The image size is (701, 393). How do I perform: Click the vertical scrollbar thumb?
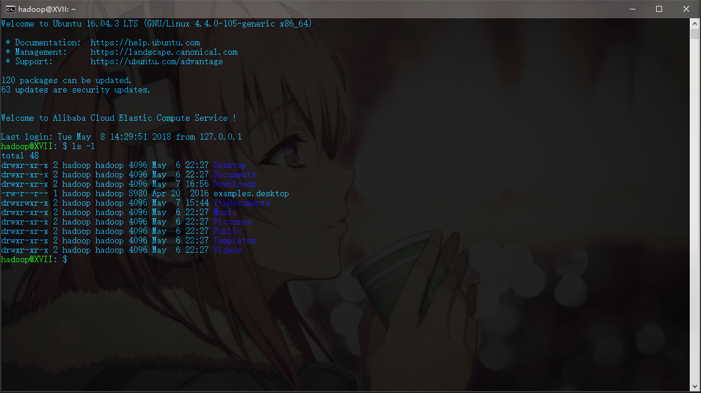pos(695,34)
